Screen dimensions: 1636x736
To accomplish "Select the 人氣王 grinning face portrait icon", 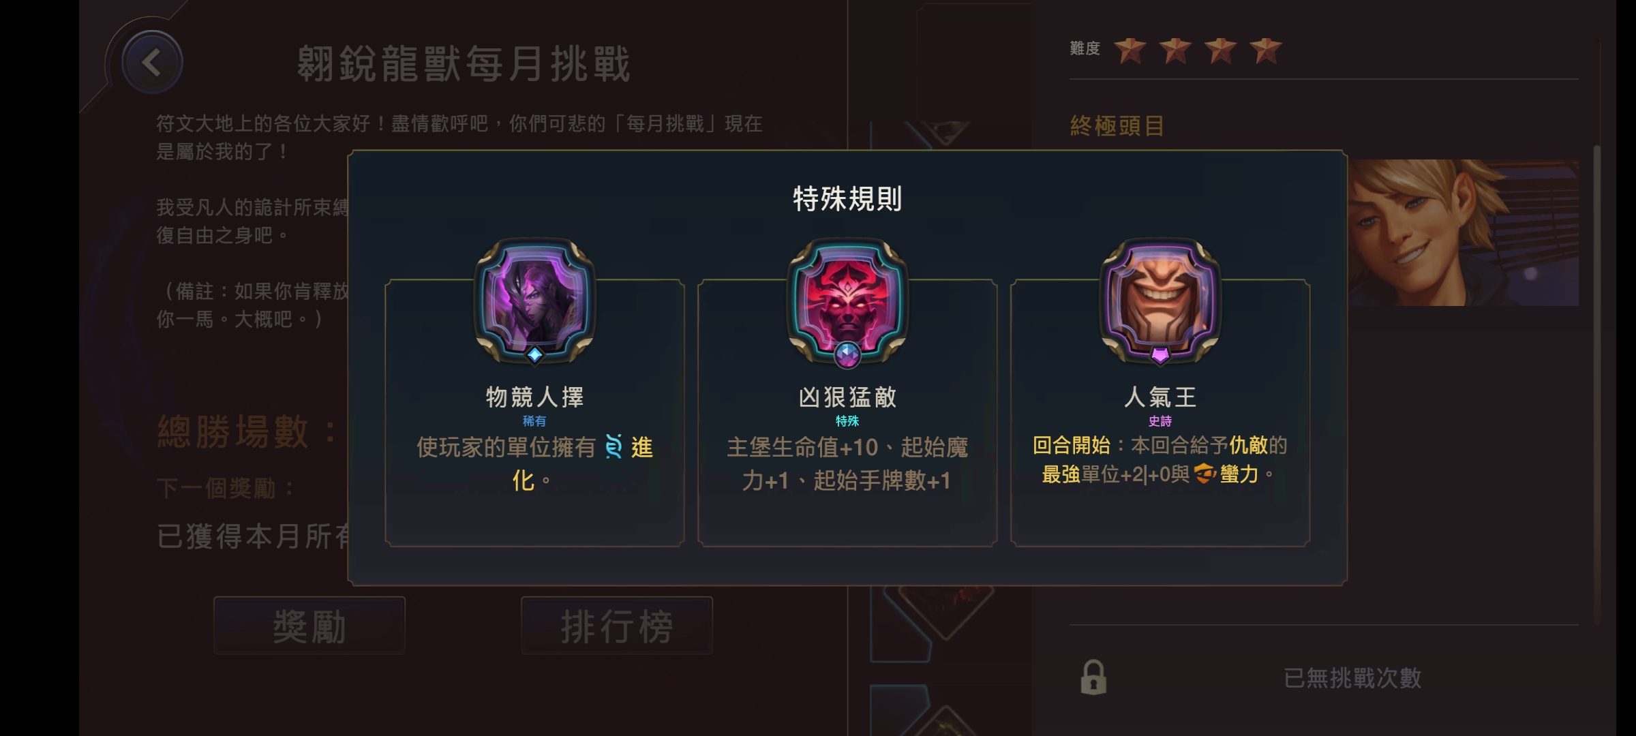I will pos(1160,297).
